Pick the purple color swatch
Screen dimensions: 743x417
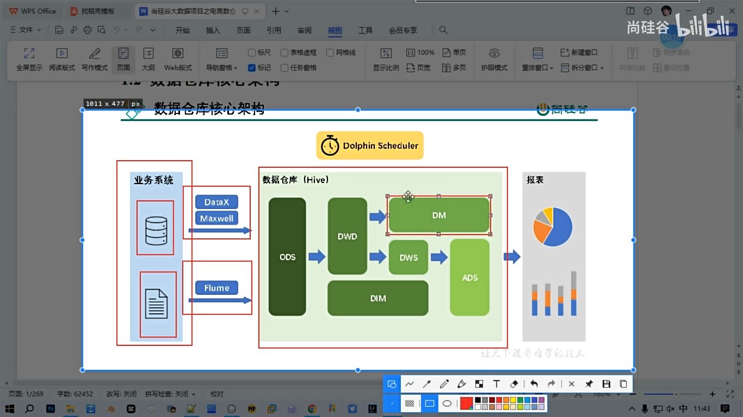click(x=541, y=400)
